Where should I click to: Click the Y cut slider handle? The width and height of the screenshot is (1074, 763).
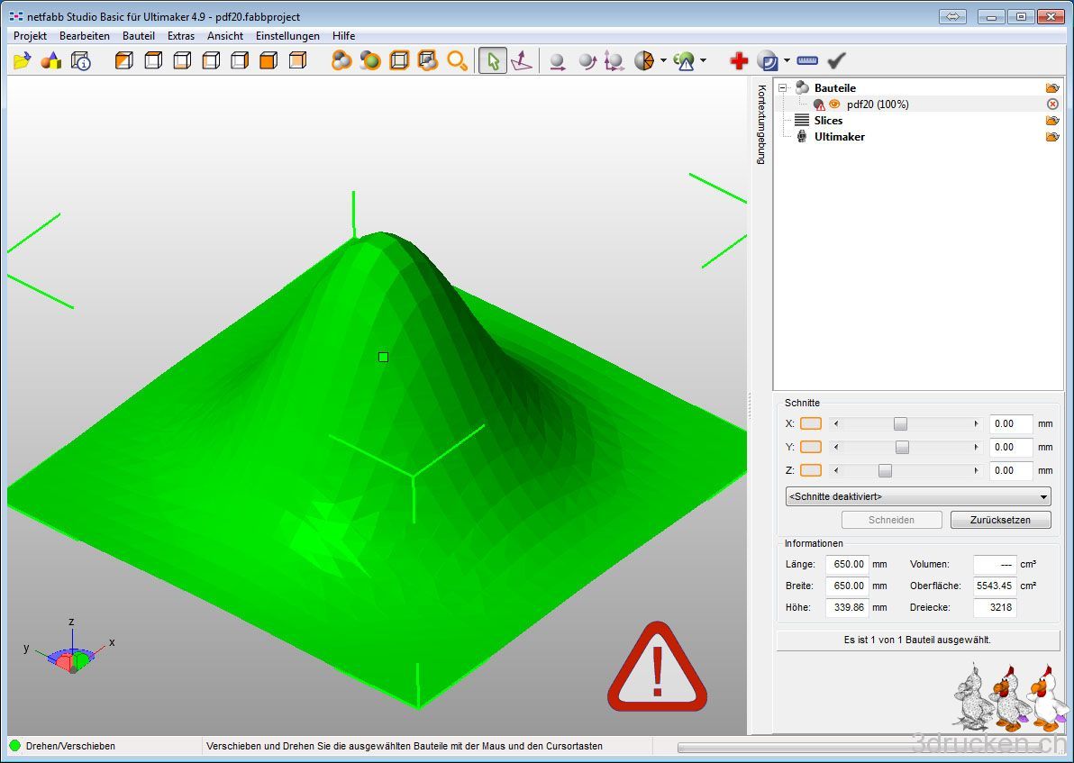click(x=903, y=447)
